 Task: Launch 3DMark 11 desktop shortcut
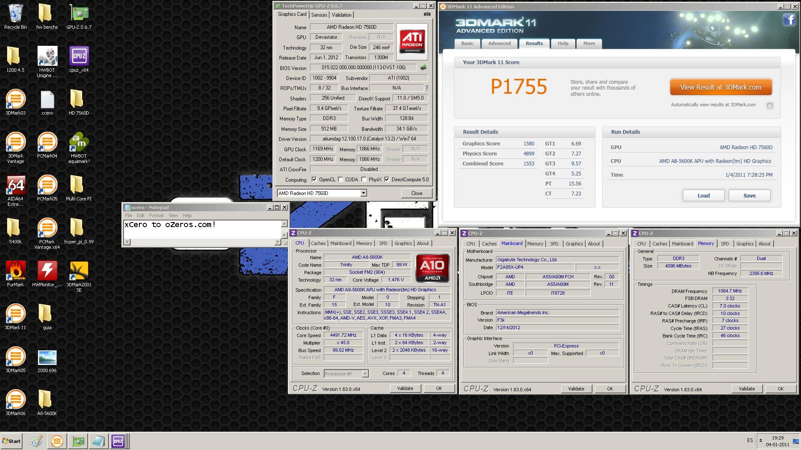(x=15, y=317)
